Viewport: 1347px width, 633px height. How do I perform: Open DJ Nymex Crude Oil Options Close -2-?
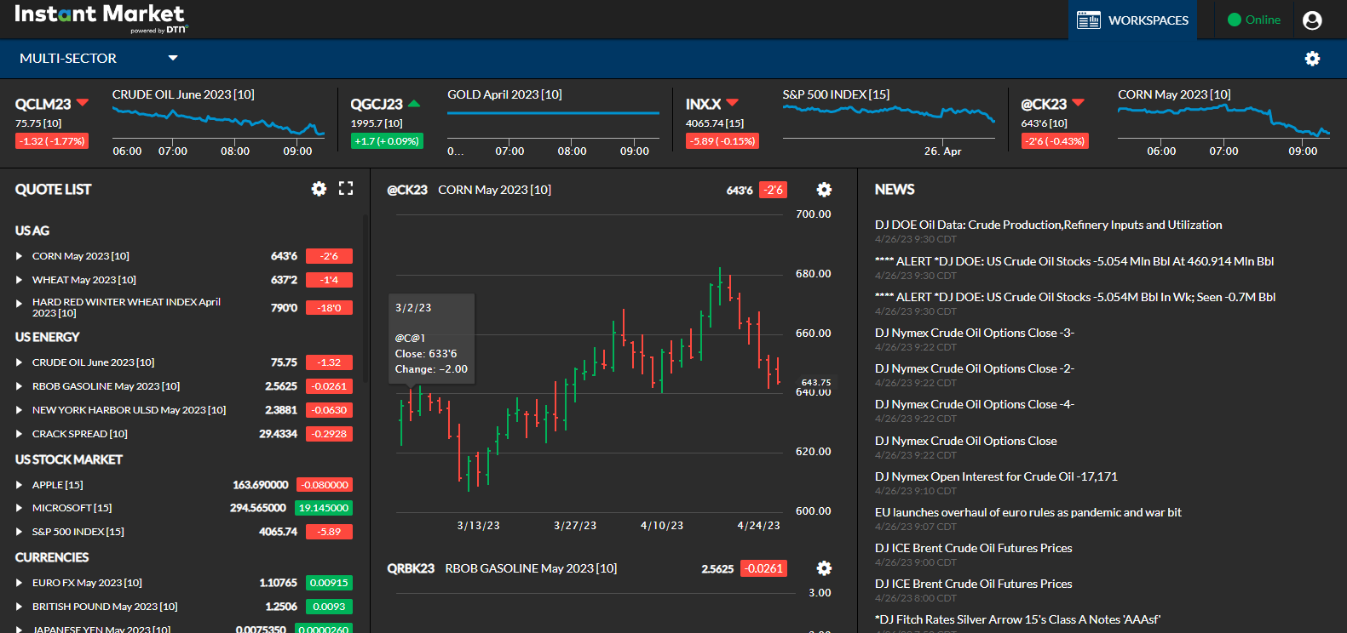[975, 368]
